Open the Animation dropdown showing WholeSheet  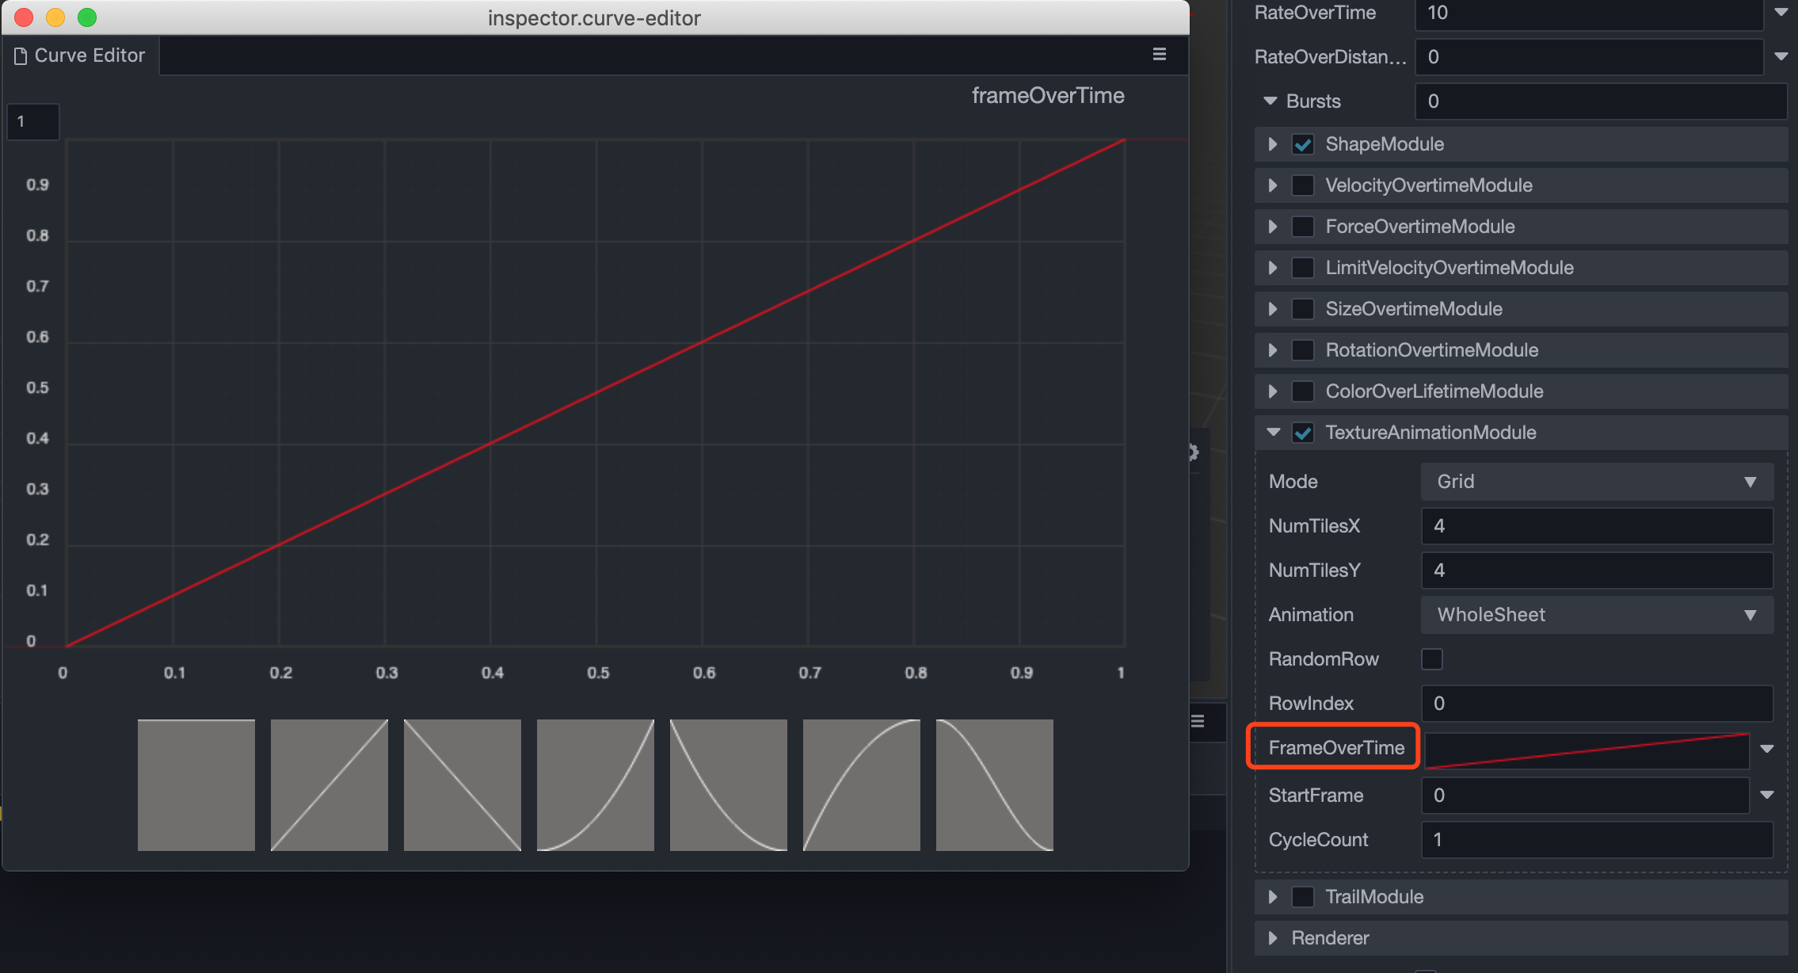pos(1596,615)
